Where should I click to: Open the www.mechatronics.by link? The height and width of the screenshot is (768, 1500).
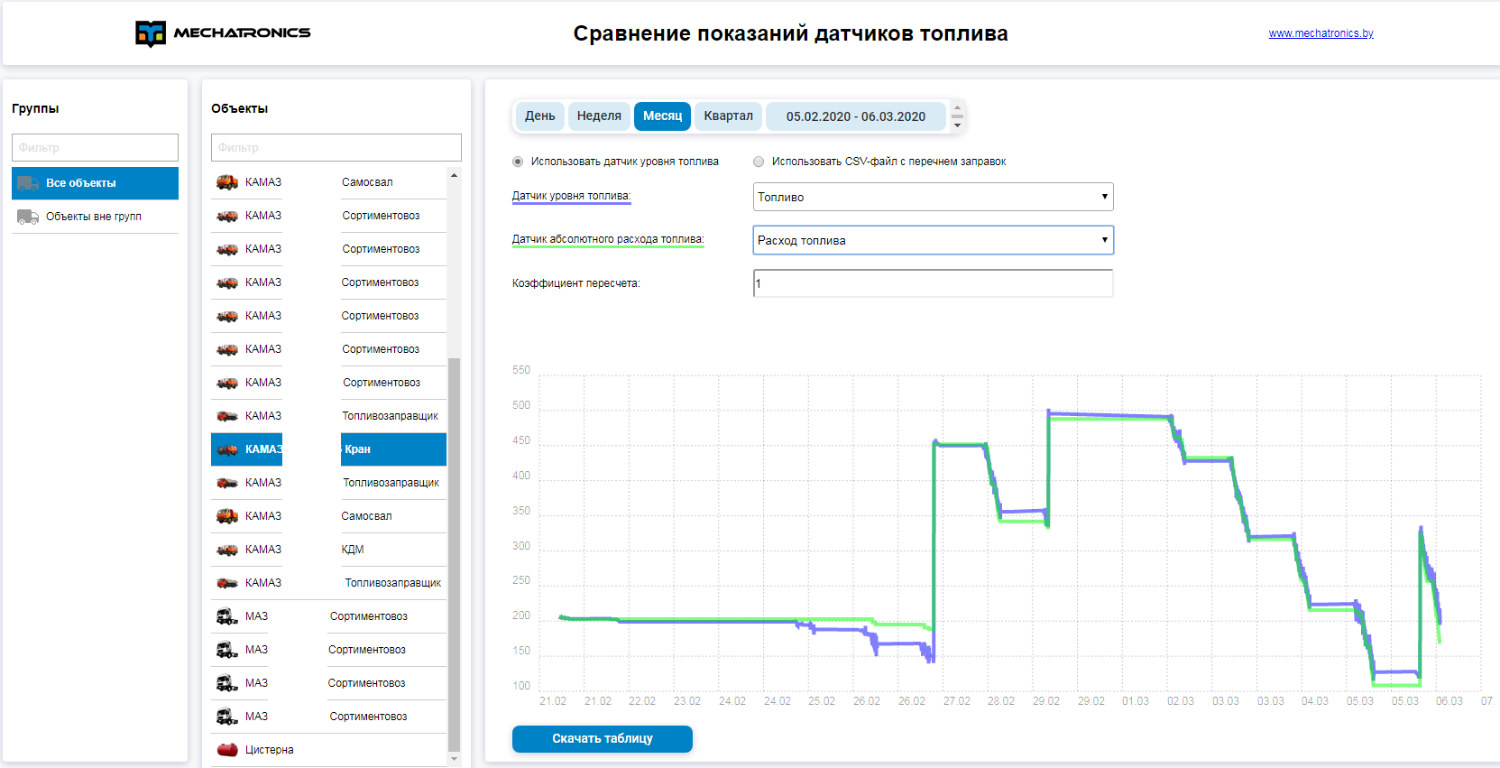pos(1321,33)
